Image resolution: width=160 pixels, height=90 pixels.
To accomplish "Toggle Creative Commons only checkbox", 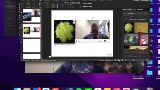I will [x=130, y=19].
